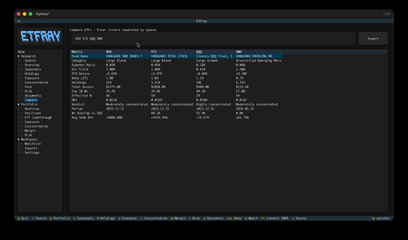Click the circle icon in header bar
This screenshot has width=408, height=240.
tap(19, 21)
